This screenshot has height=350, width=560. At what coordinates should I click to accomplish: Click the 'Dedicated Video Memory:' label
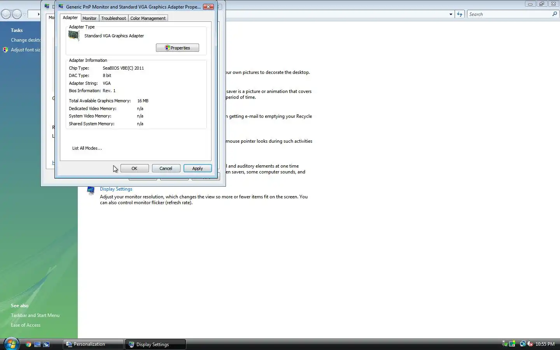coord(93,108)
